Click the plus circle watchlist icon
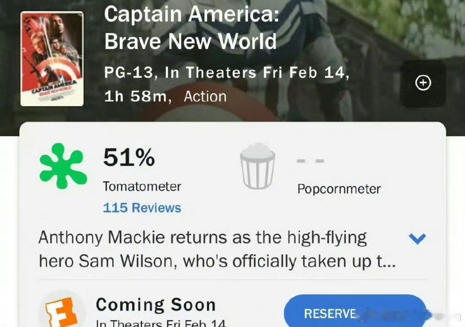Image resolution: width=465 pixels, height=327 pixels. pos(423,83)
